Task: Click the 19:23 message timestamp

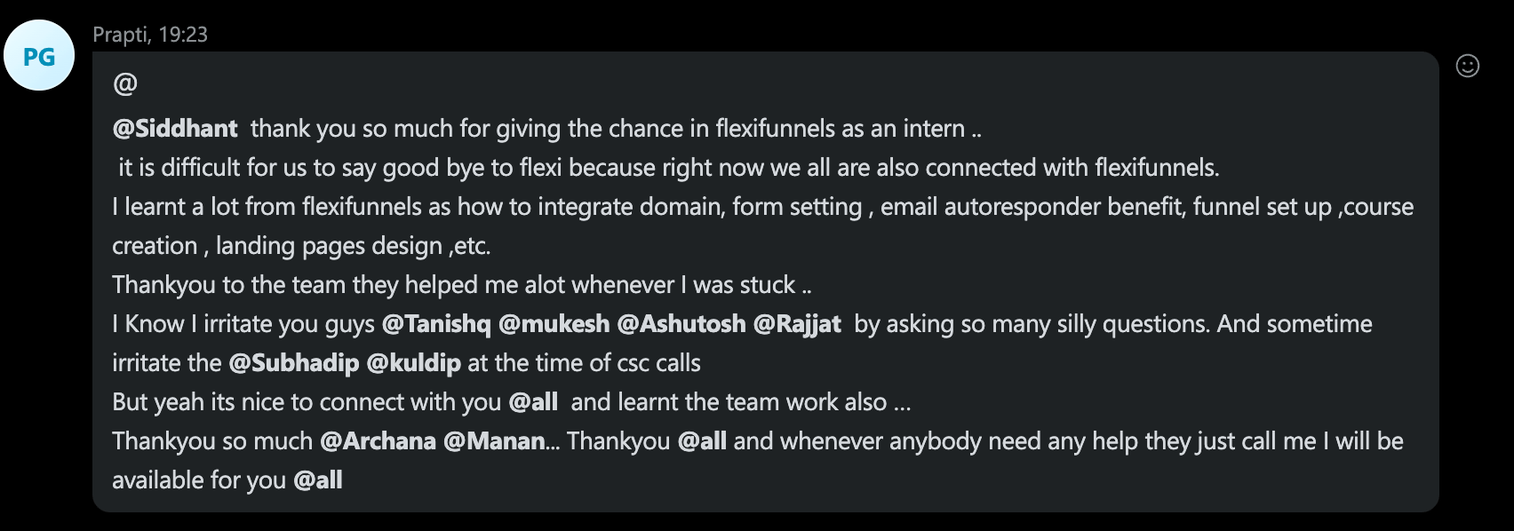Action: (183, 35)
